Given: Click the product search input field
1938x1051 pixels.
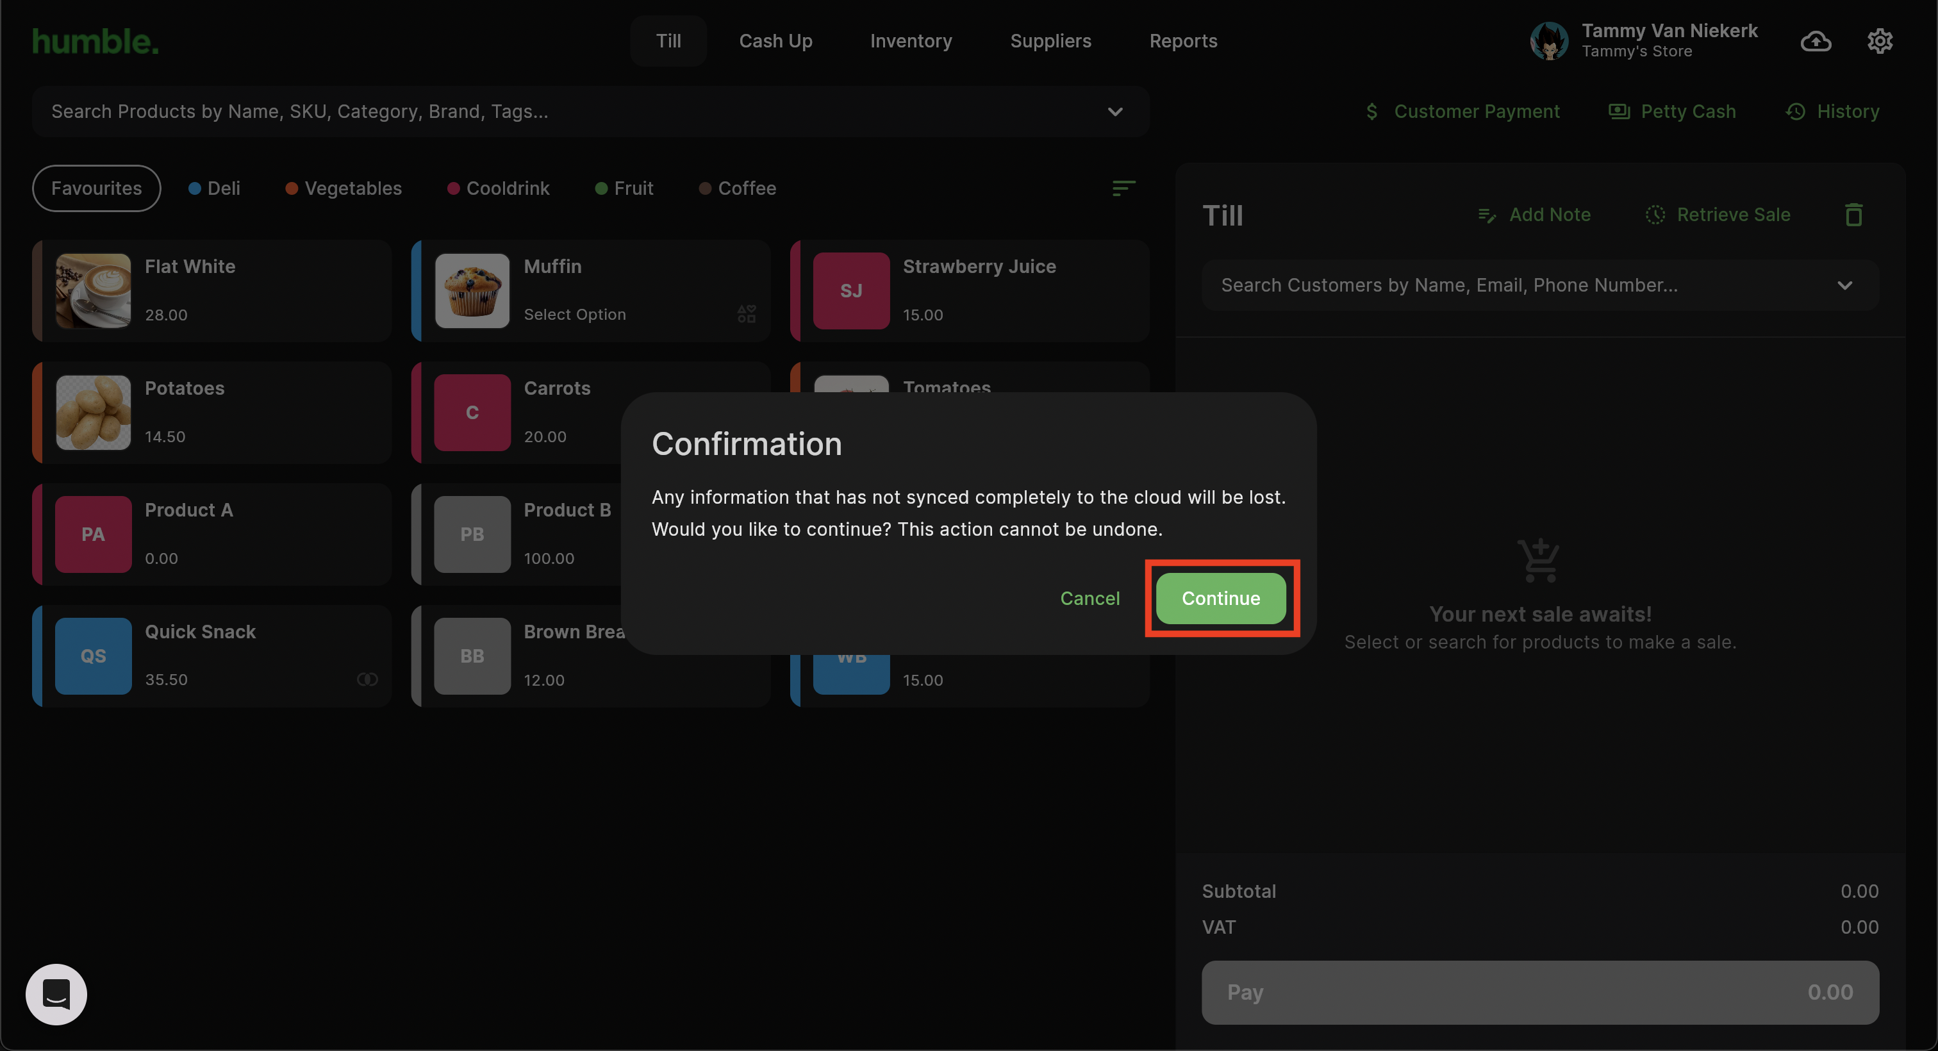Looking at the screenshot, I should tap(590, 112).
